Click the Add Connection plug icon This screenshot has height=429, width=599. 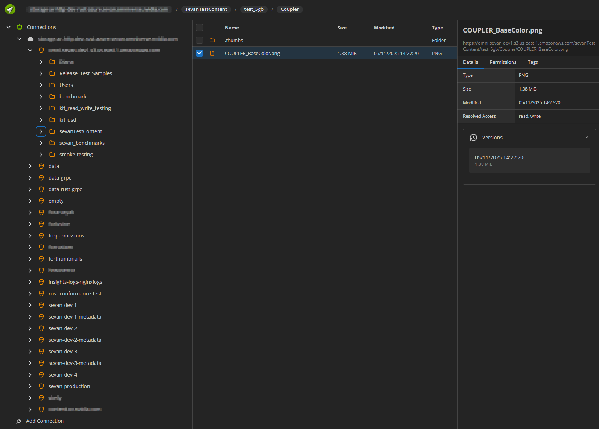click(x=19, y=421)
